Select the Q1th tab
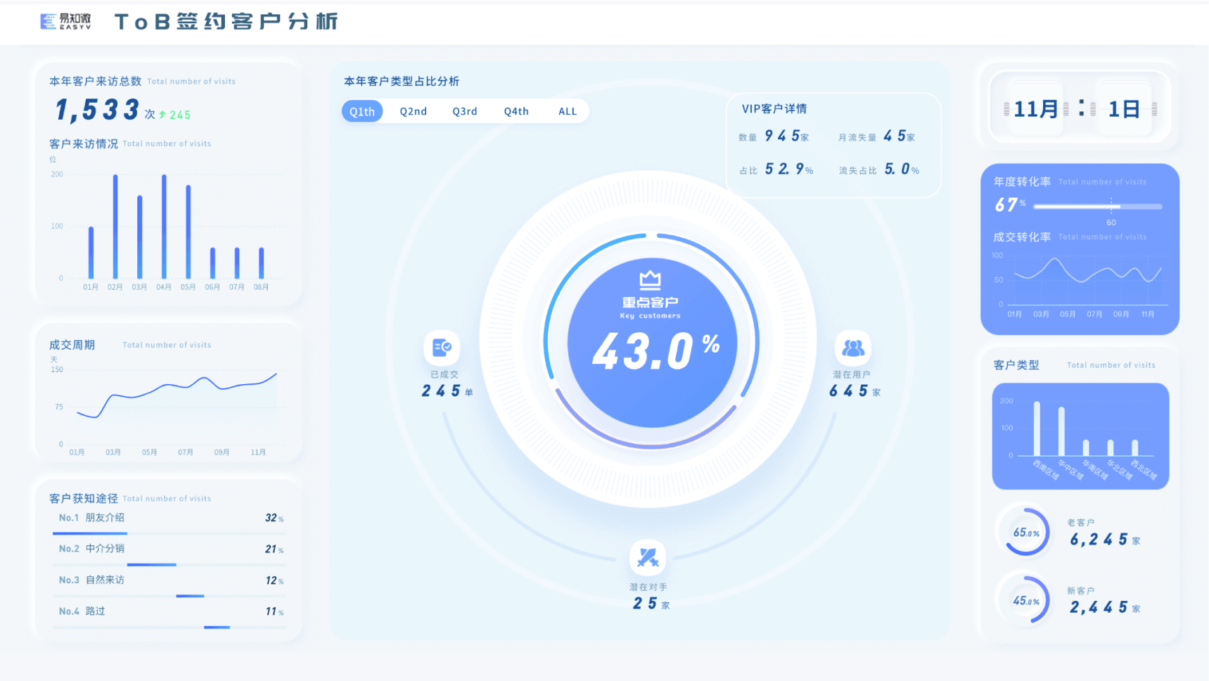Screen dimensions: 1209x681 [x=362, y=111]
